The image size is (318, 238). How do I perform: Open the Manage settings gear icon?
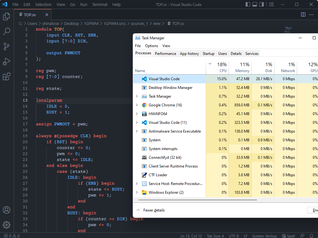pos(7,225)
